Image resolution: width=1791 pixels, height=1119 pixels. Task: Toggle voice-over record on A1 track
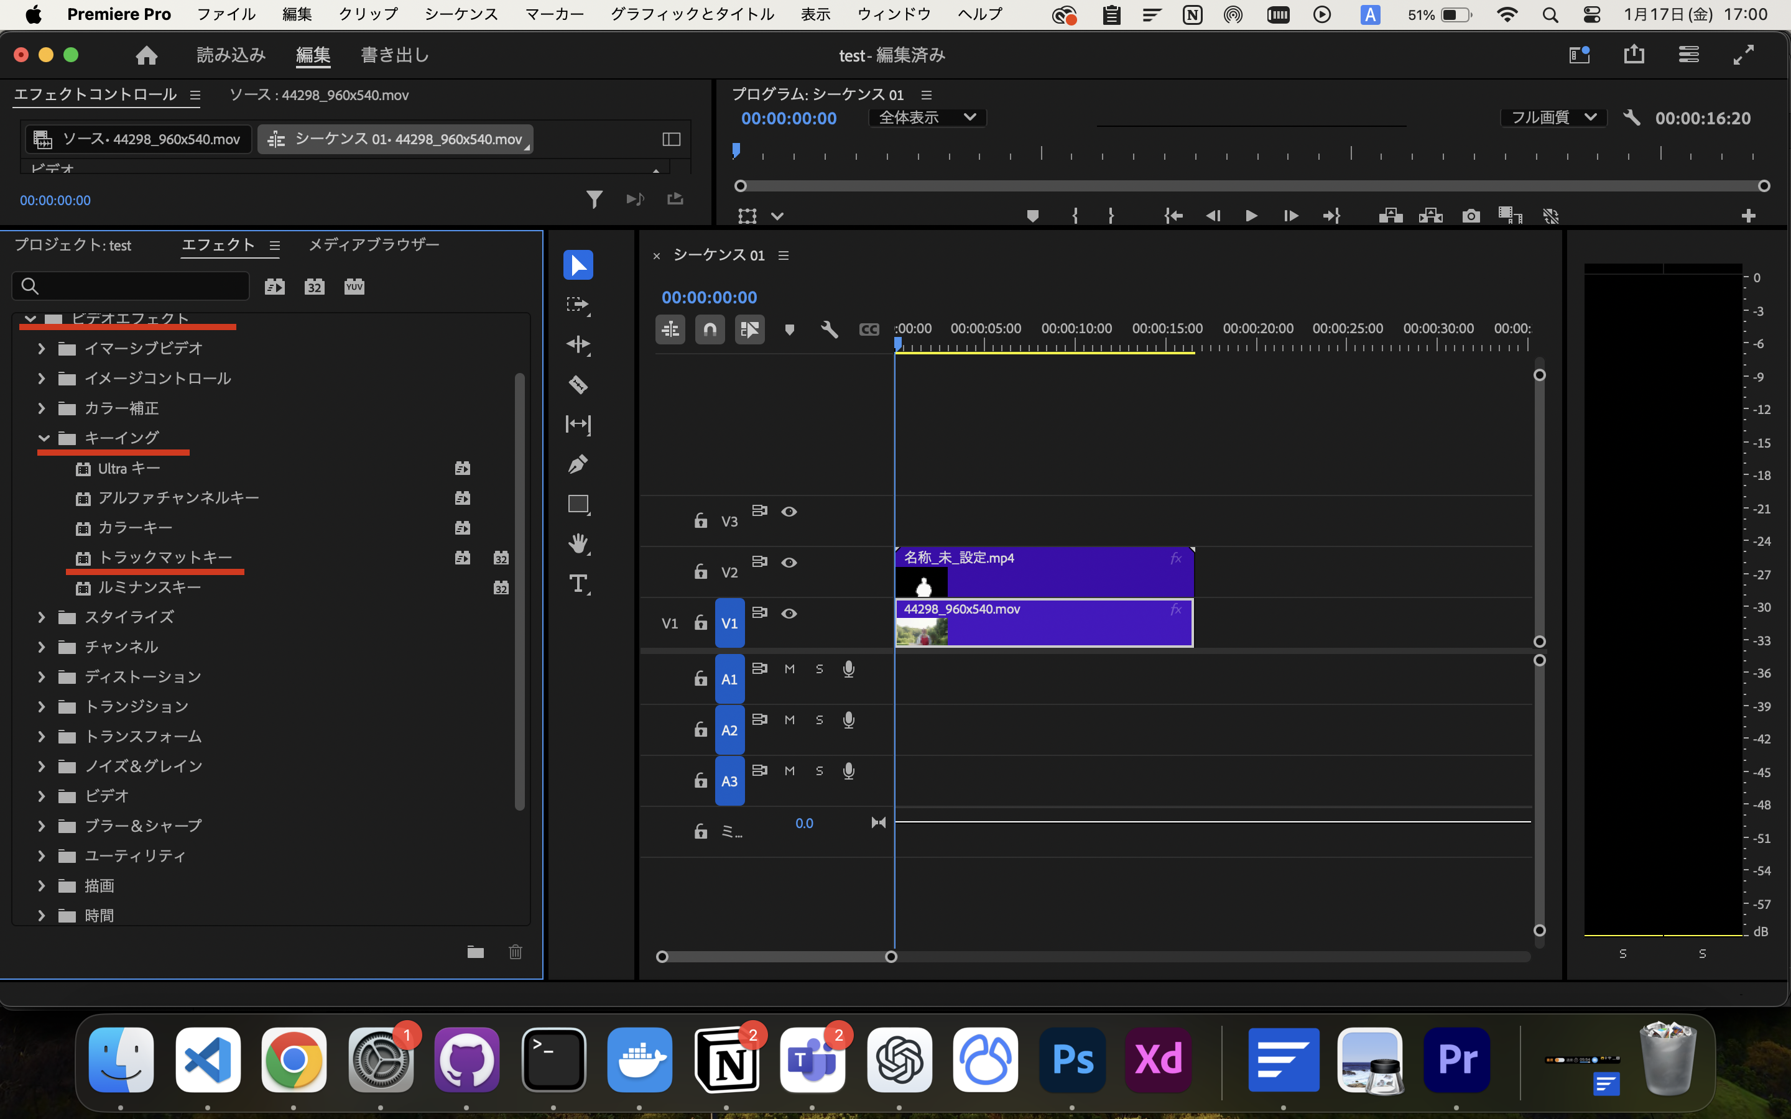(849, 669)
